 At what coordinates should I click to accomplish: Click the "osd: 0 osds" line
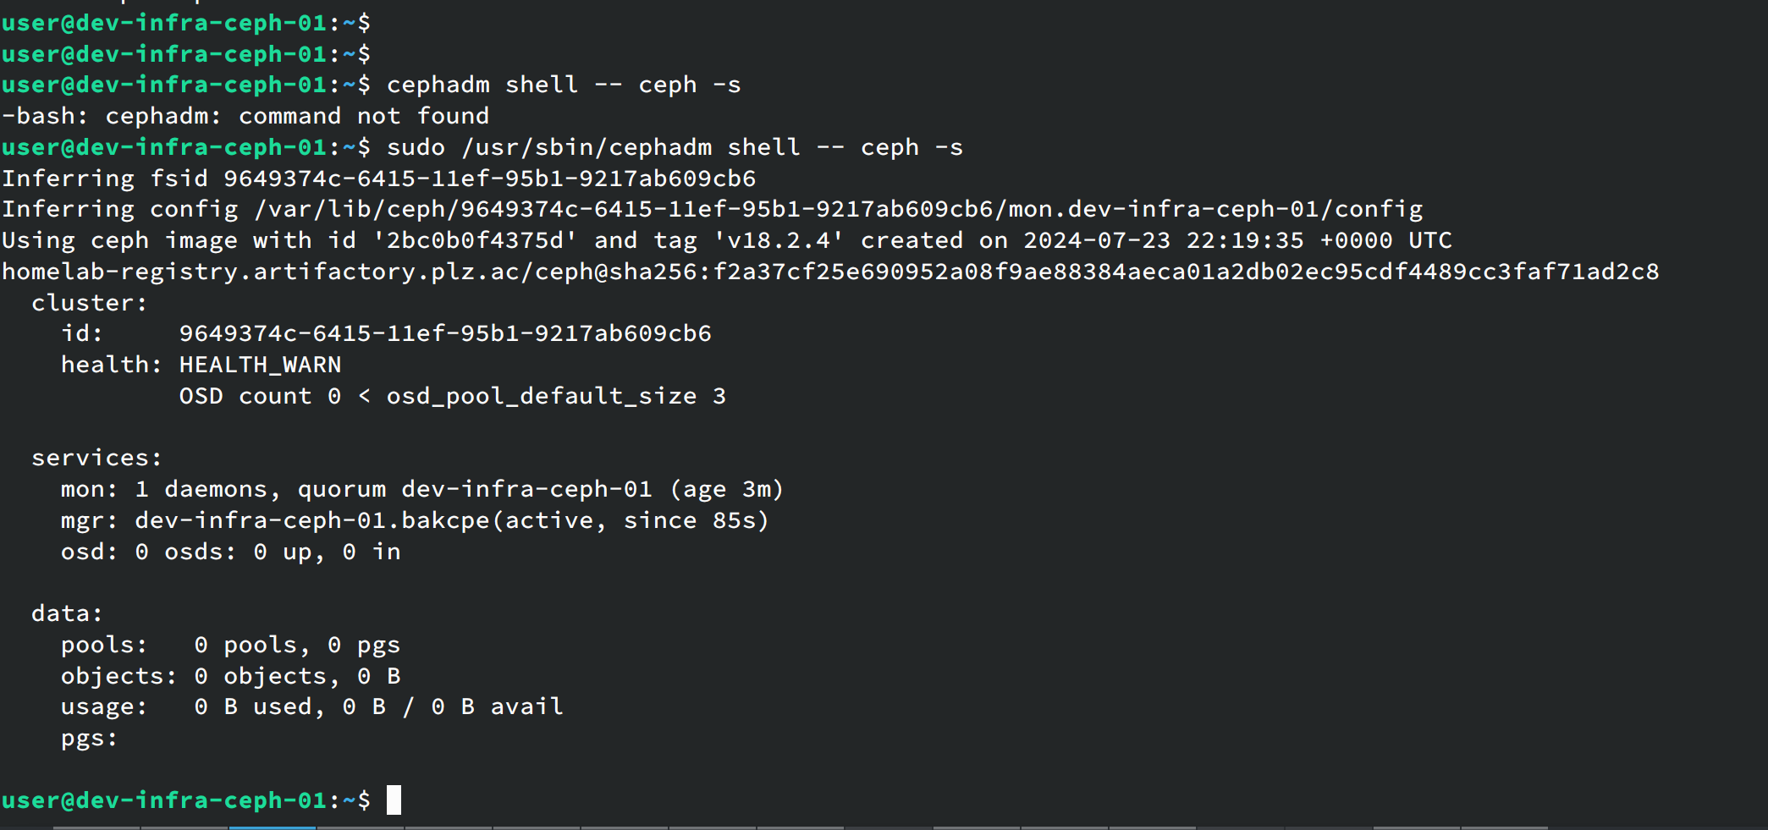[230, 552]
